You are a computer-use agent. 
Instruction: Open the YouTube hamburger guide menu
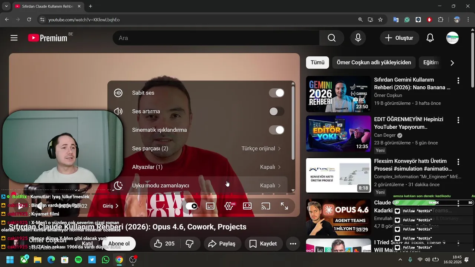(14, 38)
